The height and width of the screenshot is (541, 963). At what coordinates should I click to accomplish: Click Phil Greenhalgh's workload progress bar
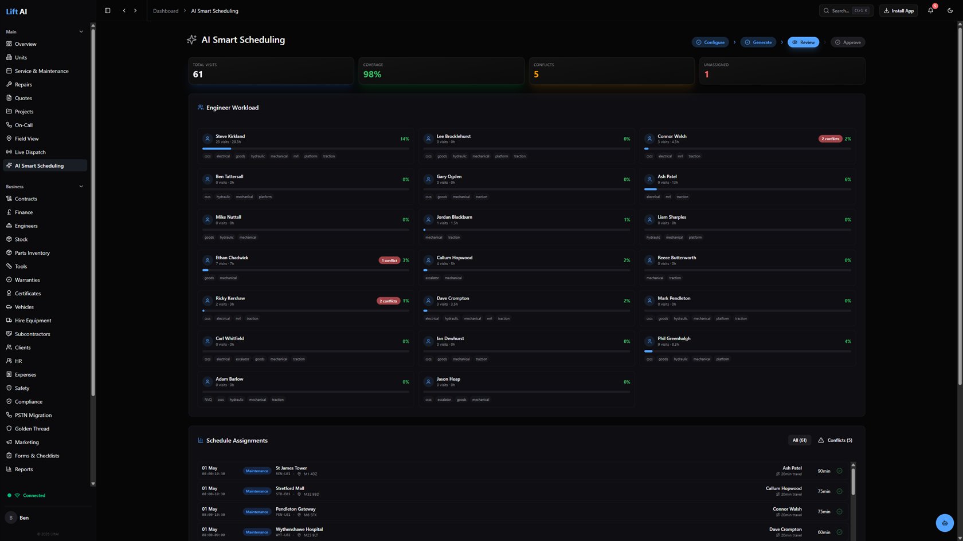click(747, 352)
